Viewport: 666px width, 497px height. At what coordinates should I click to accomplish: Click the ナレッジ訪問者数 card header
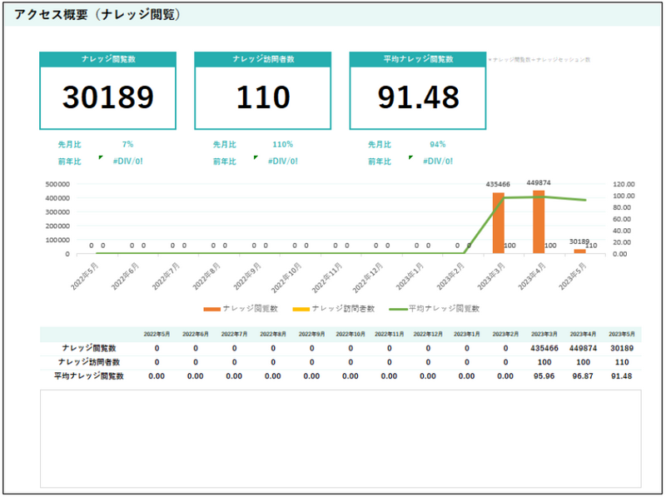(x=263, y=59)
